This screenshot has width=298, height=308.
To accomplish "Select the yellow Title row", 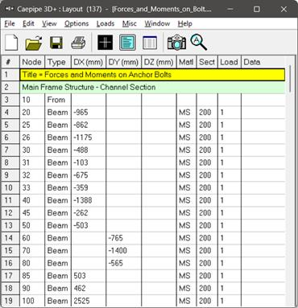I will point(152,75).
